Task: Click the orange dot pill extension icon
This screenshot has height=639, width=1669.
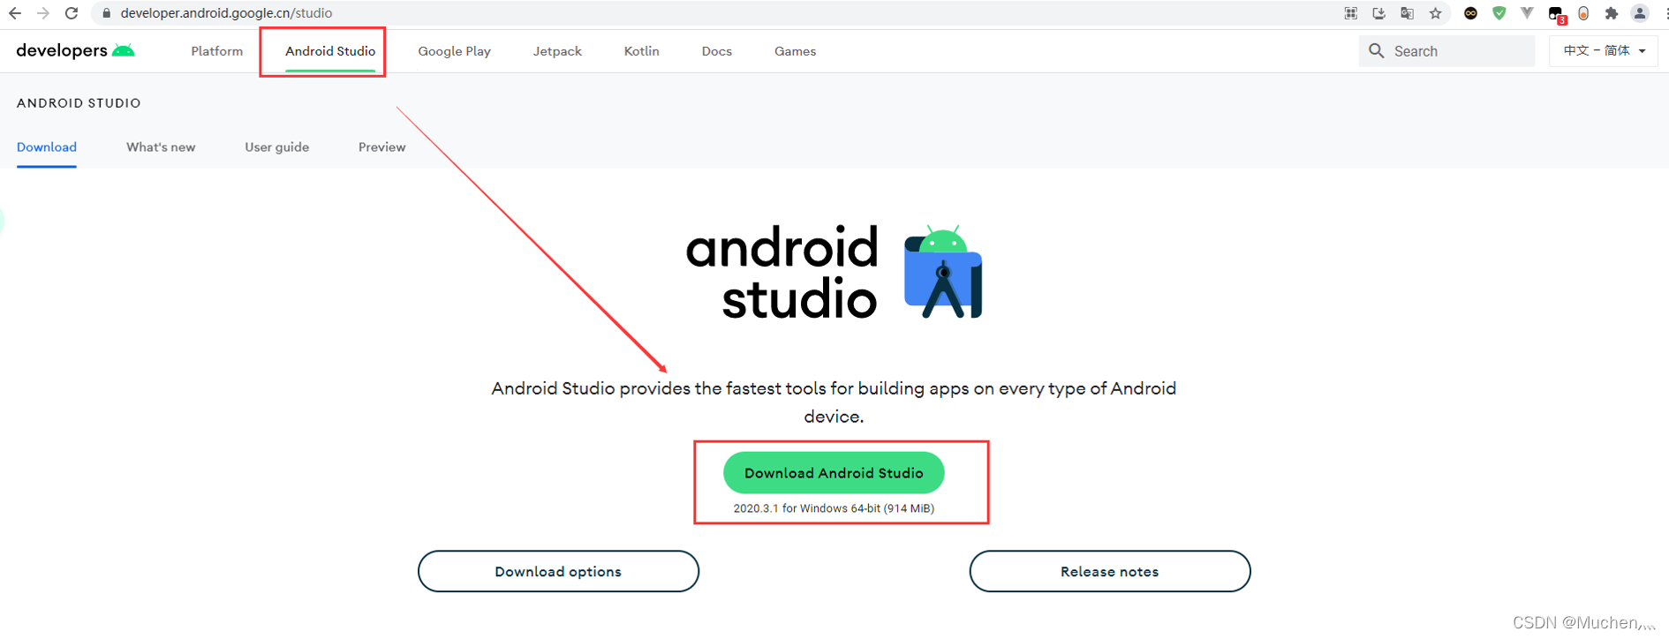Action: tap(1583, 13)
